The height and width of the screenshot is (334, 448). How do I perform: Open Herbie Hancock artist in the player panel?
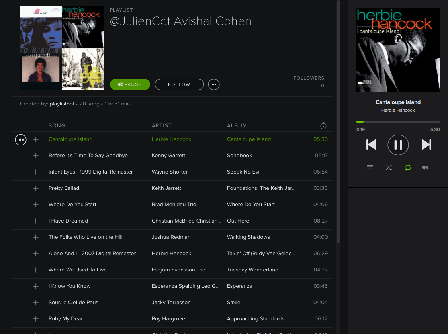click(398, 110)
